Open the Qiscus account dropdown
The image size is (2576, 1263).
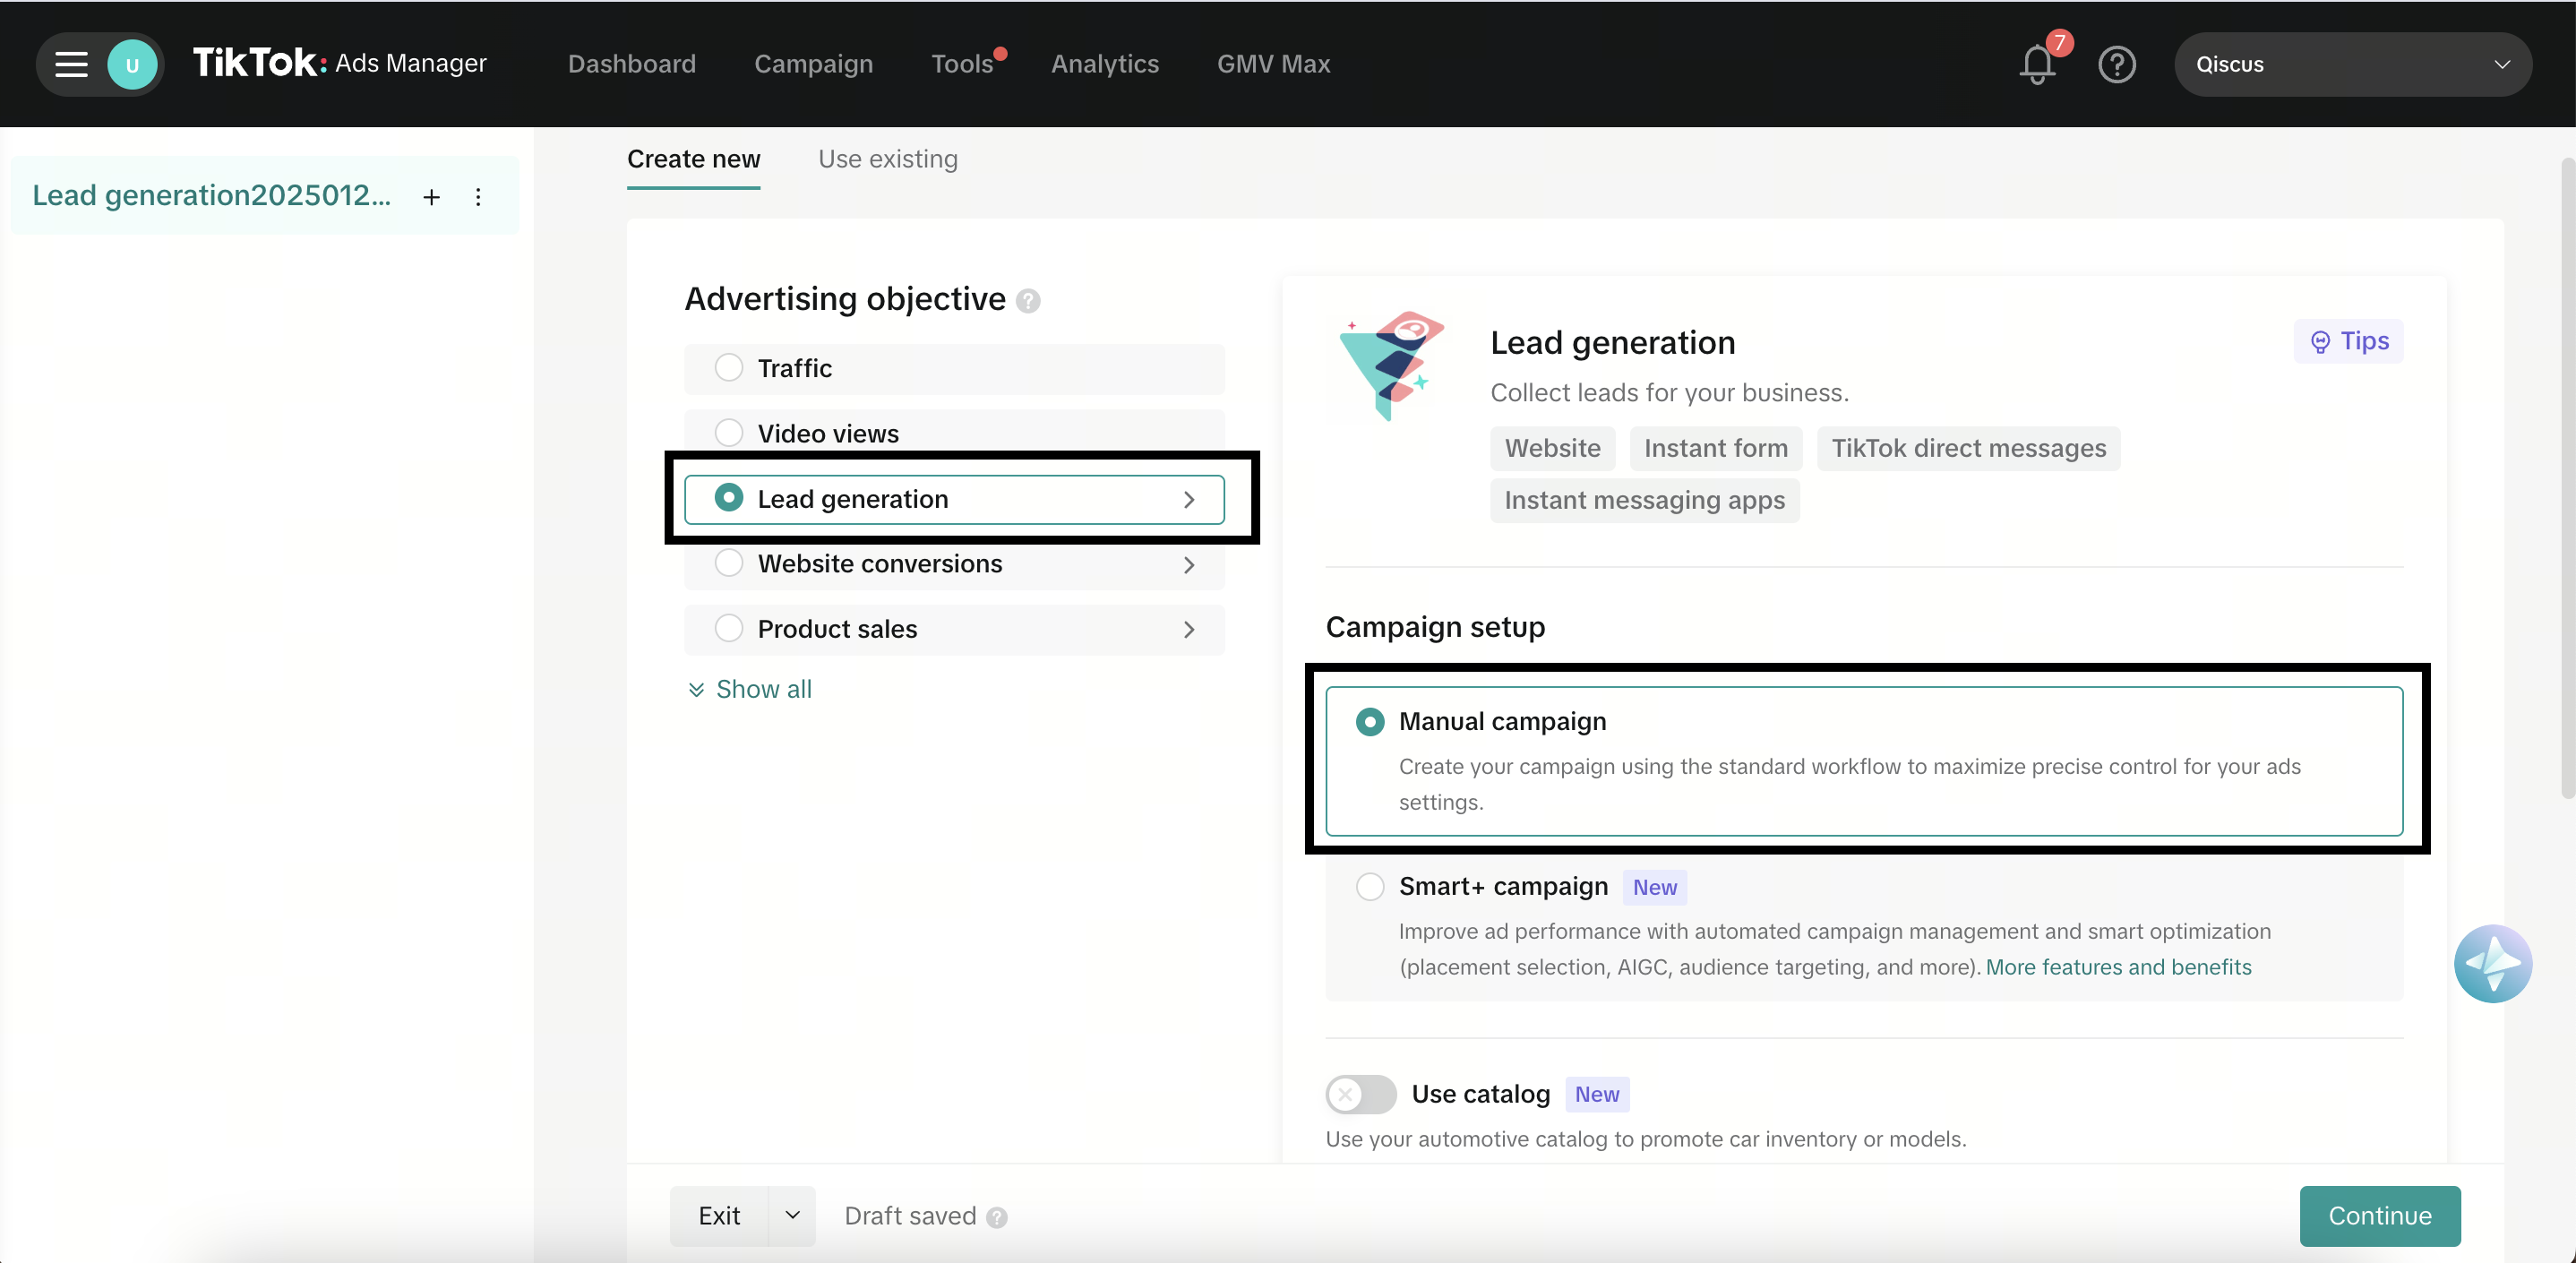point(2352,64)
